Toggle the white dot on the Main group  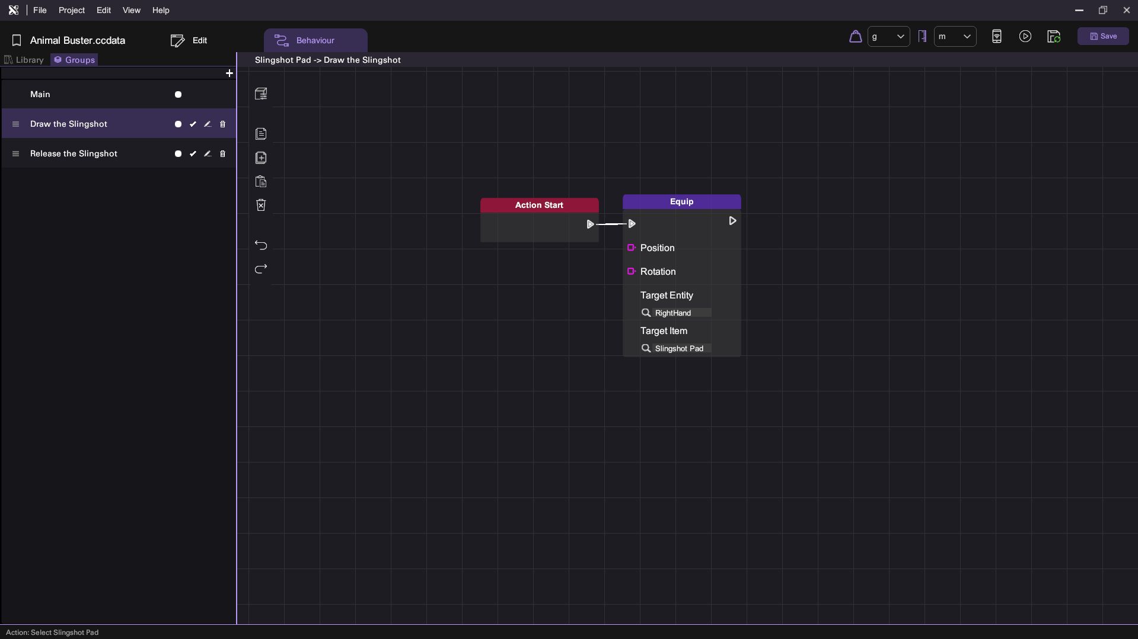(x=178, y=95)
